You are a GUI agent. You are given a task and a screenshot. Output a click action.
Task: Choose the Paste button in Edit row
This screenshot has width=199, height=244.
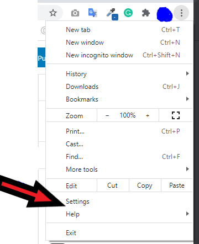click(177, 185)
